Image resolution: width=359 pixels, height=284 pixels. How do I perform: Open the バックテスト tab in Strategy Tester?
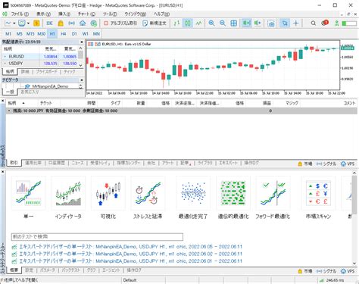click(x=71, y=270)
